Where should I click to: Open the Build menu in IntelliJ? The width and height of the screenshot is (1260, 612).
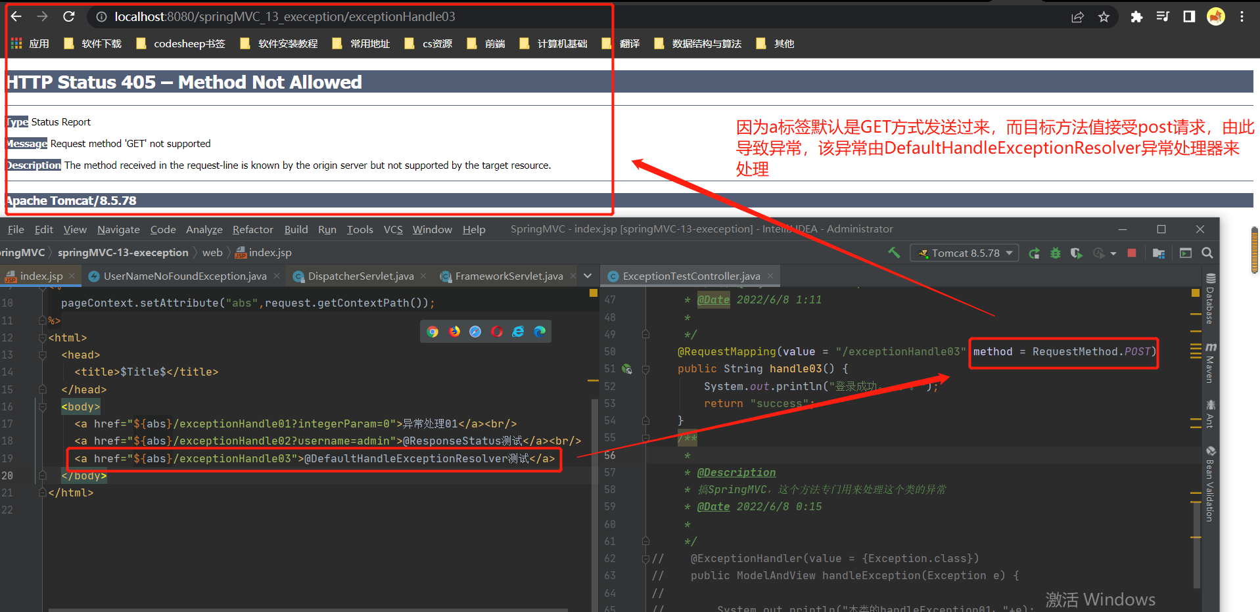pyautogui.click(x=296, y=229)
